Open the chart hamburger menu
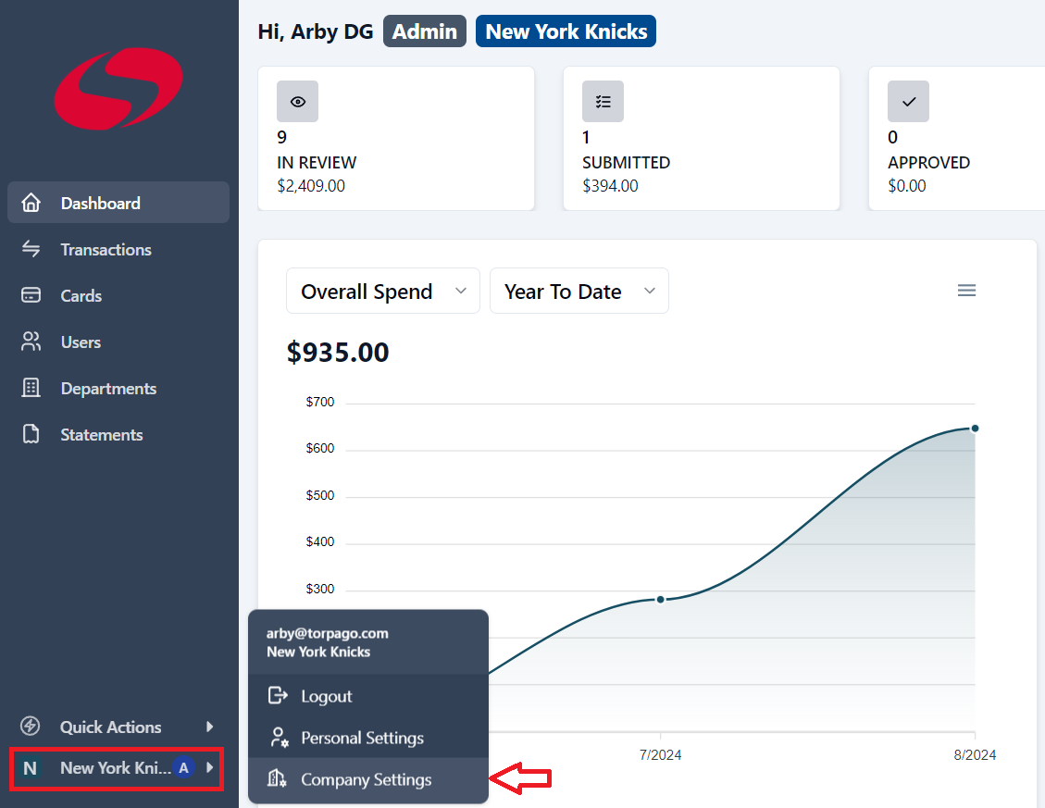This screenshot has width=1045, height=808. 966,290
